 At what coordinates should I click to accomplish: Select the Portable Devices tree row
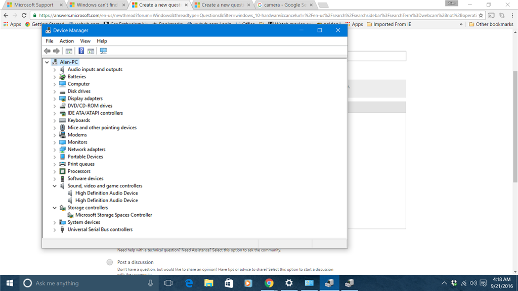tap(85, 157)
